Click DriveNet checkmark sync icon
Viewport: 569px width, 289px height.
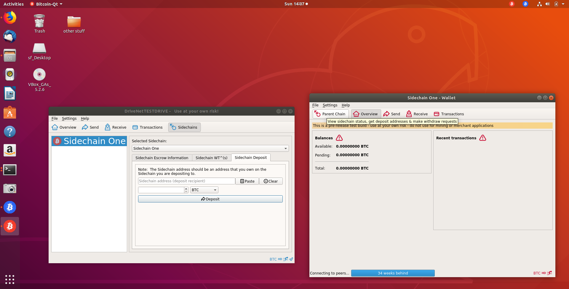[x=291, y=259]
